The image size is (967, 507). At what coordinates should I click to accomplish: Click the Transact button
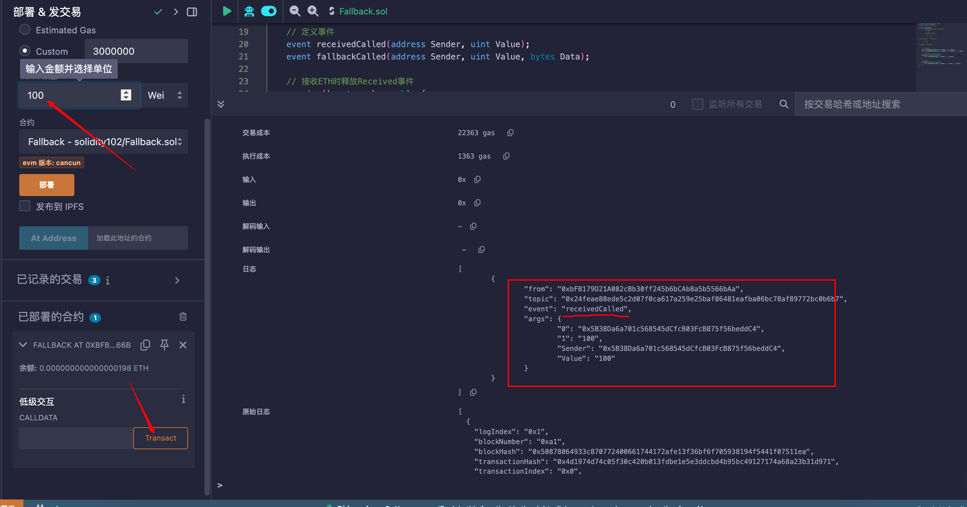(x=161, y=438)
